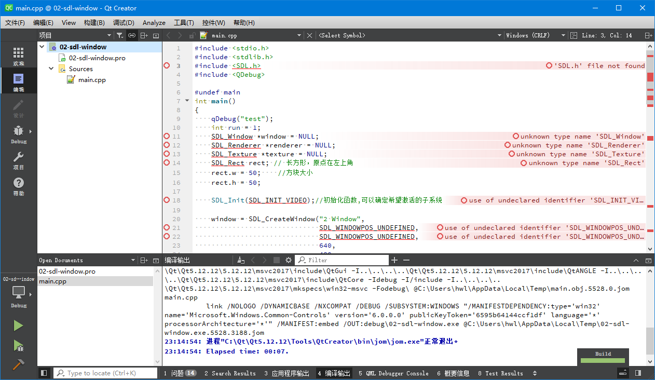
Task: Open the 文件(F) menu
Action: click(15, 23)
